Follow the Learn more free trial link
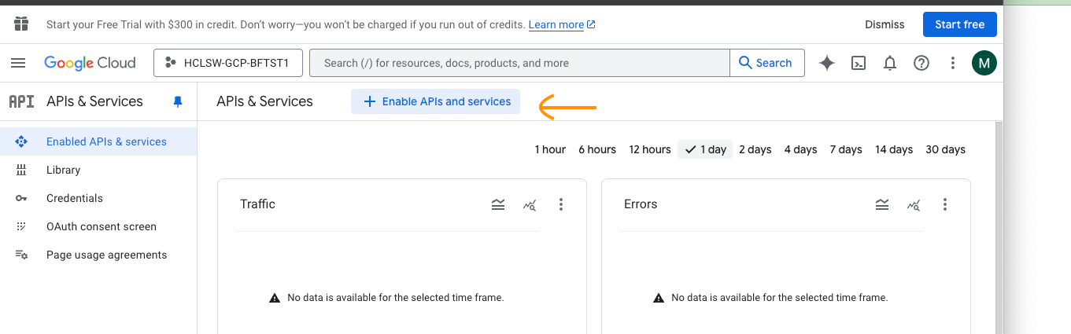Screen dimensions: 1071x334 (x=556, y=24)
